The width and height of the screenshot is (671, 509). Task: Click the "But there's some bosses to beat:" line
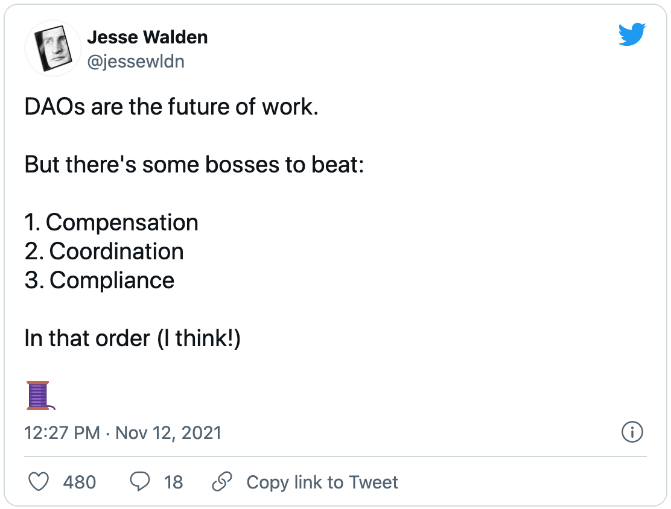point(194,165)
